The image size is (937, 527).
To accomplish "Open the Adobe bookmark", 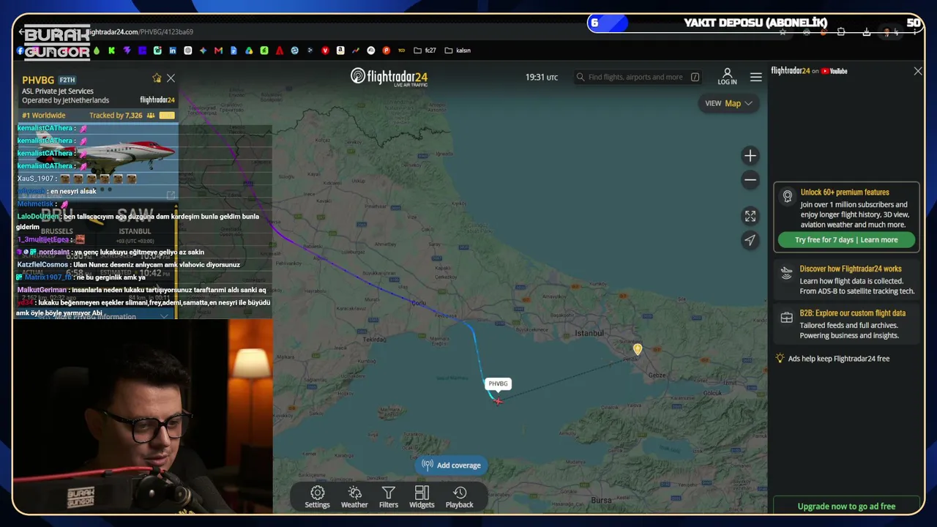I will click(x=280, y=51).
